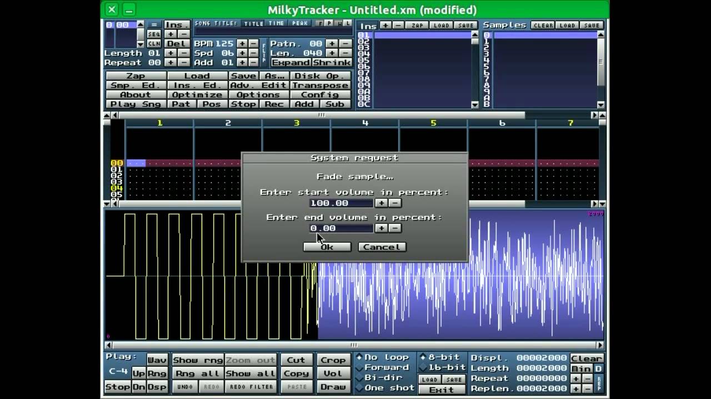Increase end volume percent with plus
This screenshot has height=399, width=711.
(x=382, y=228)
